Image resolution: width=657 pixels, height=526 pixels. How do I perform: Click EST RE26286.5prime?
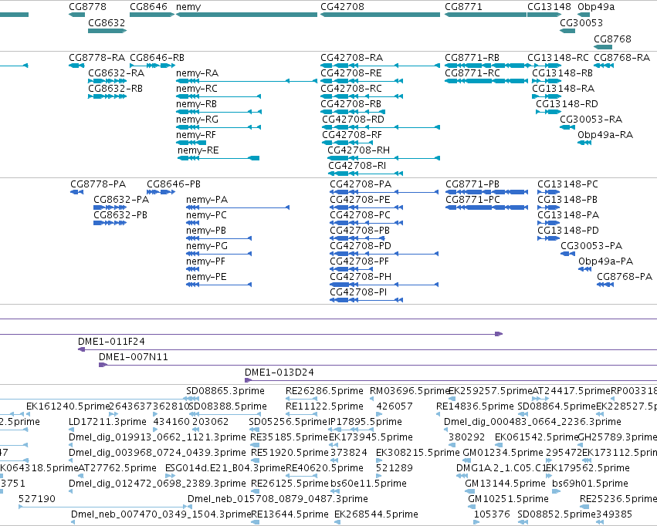click(x=324, y=391)
